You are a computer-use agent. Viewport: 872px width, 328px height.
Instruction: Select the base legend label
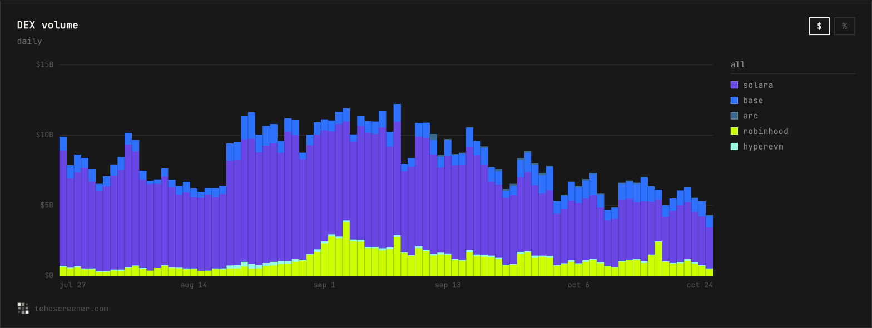pyautogui.click(x=753, y=101)
